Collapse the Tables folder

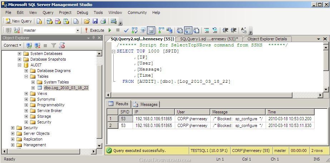coord(26,76)
